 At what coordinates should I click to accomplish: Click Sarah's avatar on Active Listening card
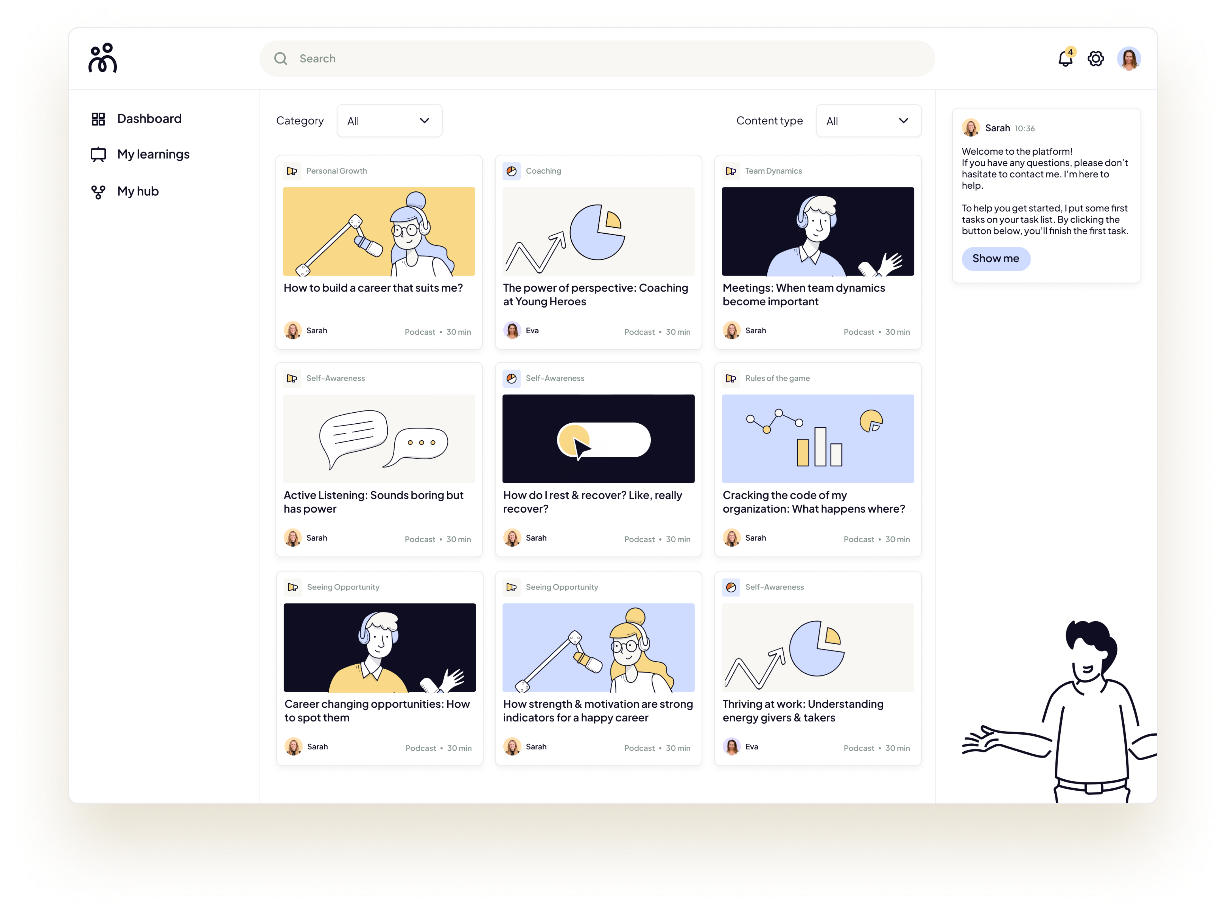292,538
